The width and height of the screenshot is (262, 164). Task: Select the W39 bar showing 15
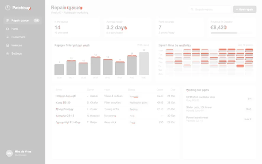(96, 66)
